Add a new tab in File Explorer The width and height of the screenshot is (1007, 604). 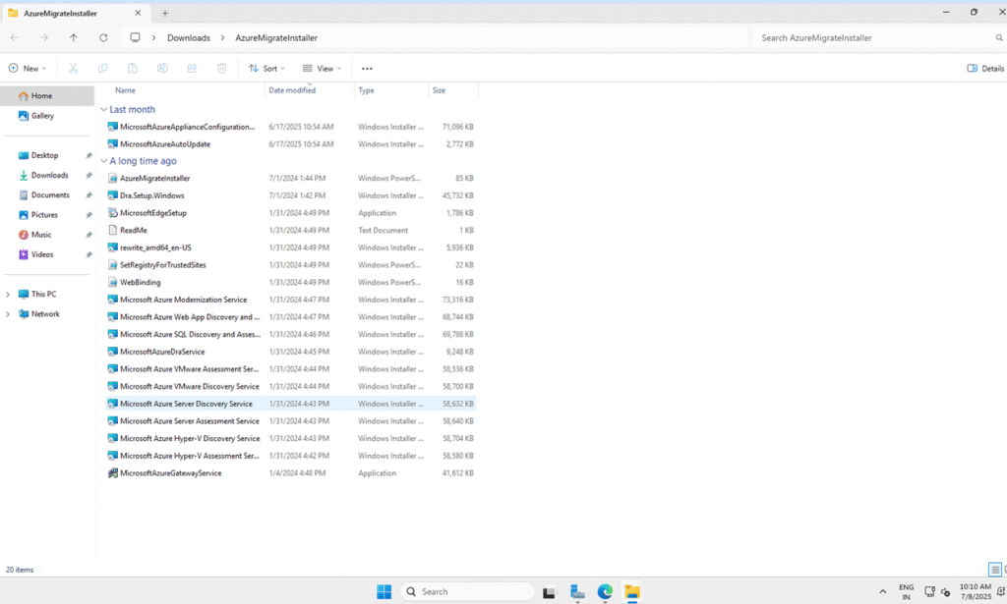[x=165, y=13]
